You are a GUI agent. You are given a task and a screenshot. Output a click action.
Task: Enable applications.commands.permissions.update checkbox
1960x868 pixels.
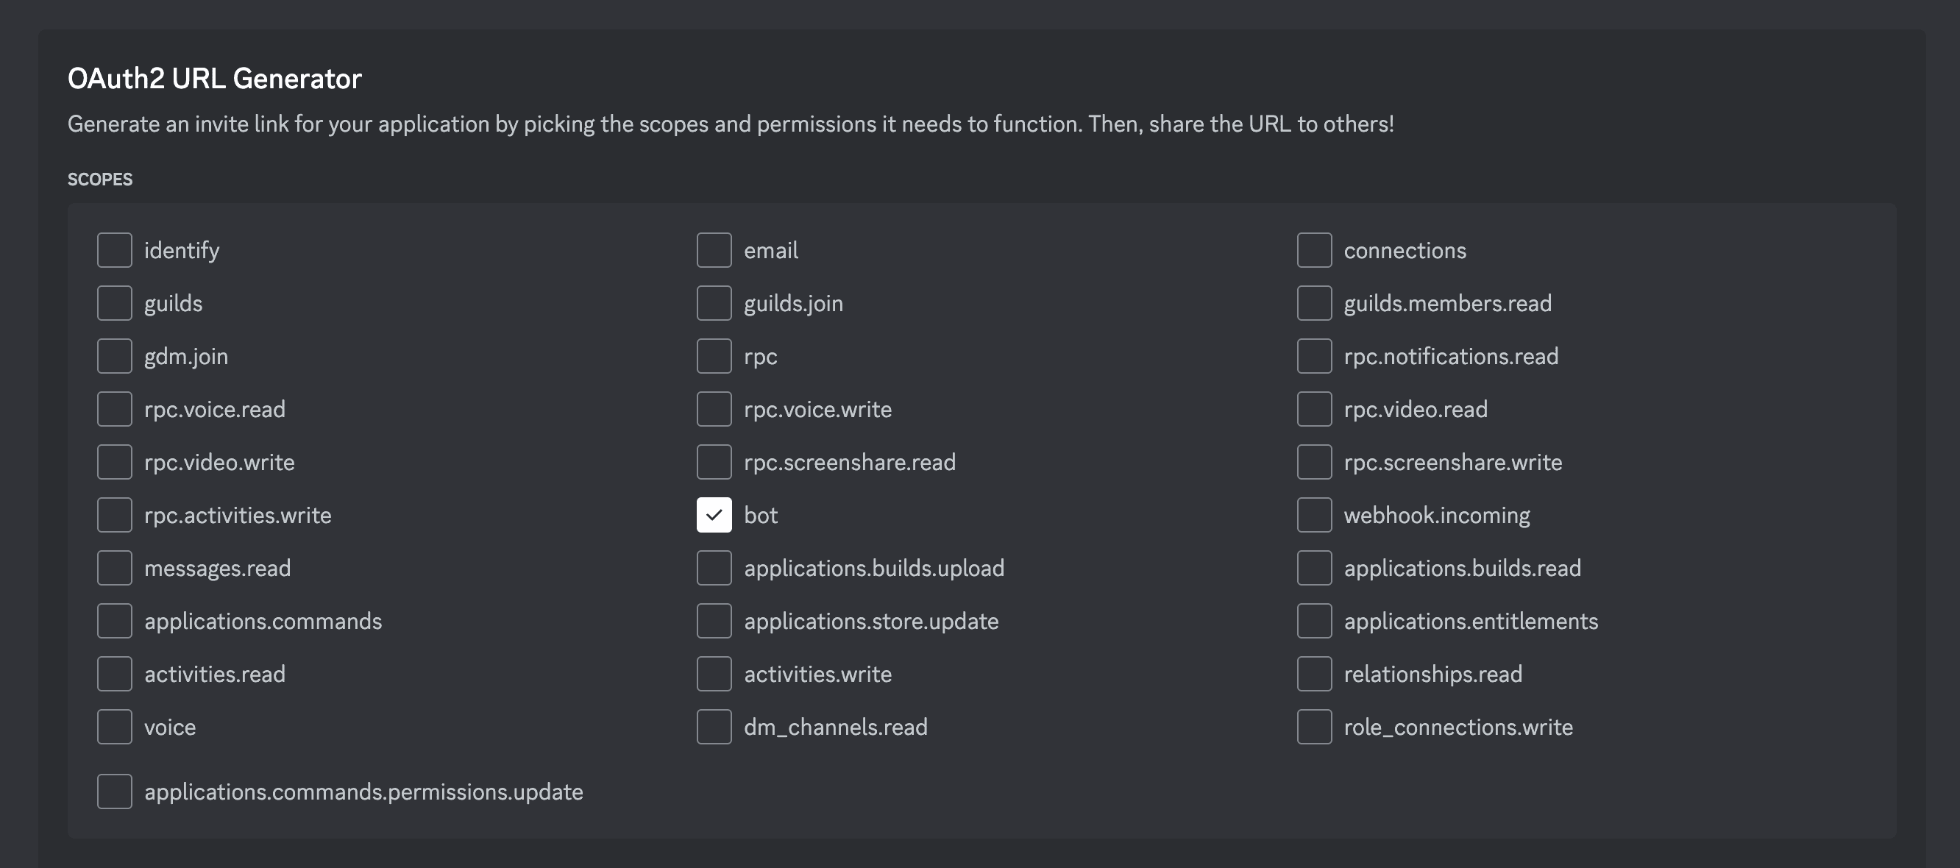point(114,792)
